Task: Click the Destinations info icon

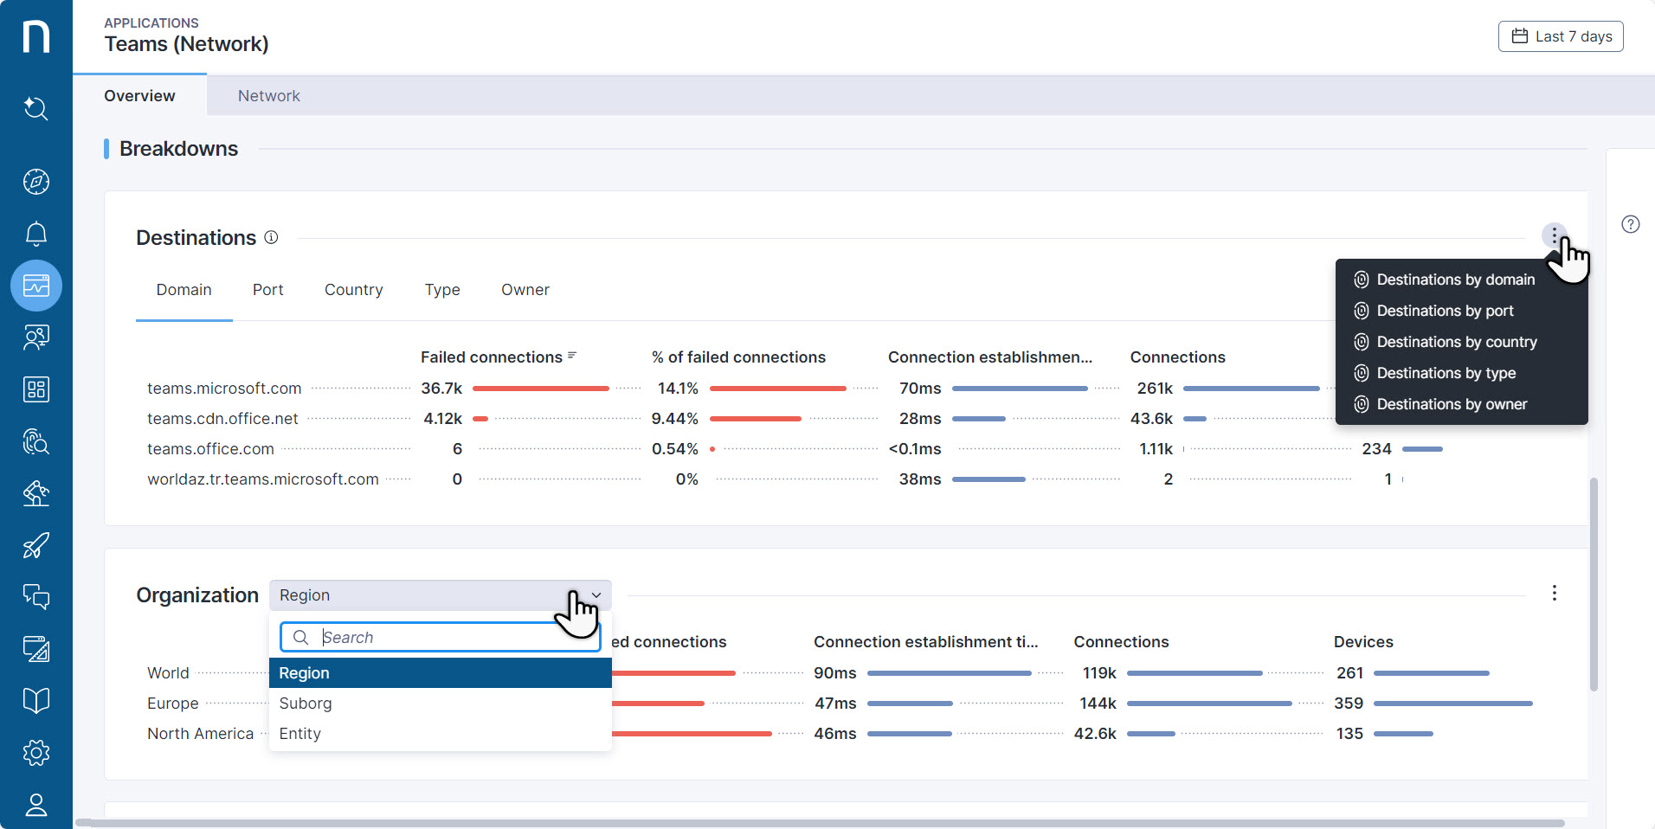Action: (x=271, y=238)
